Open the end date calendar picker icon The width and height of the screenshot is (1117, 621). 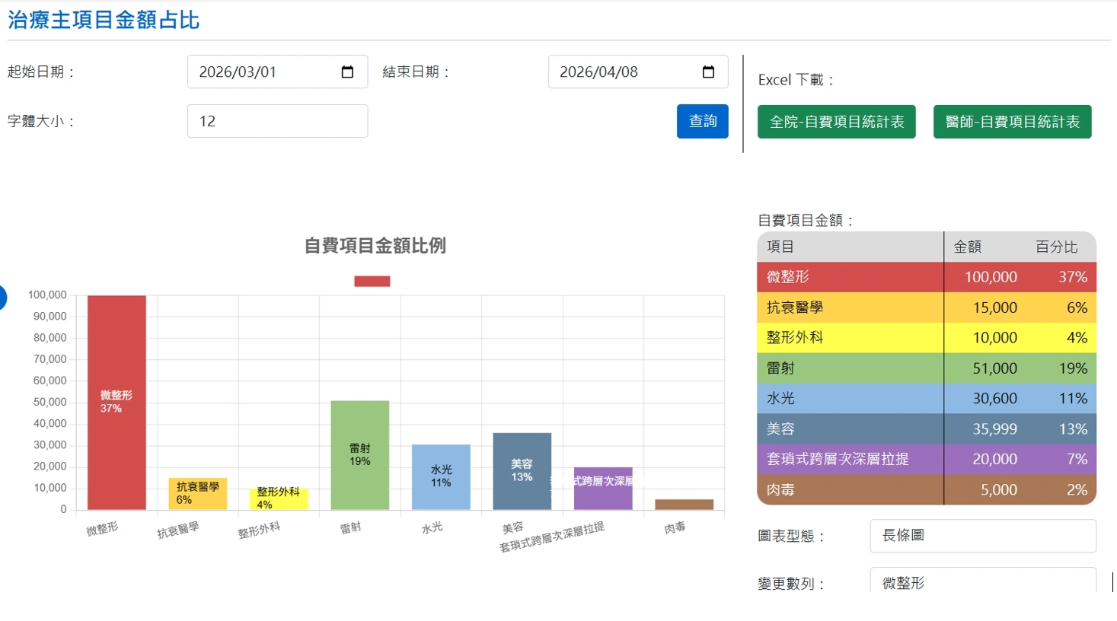click(708, 72)
